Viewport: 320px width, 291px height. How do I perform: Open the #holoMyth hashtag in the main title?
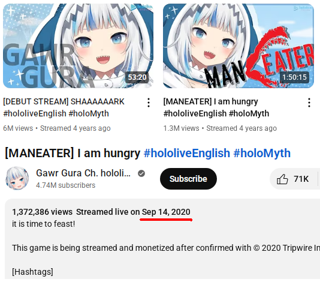click(x=262, y=153)
